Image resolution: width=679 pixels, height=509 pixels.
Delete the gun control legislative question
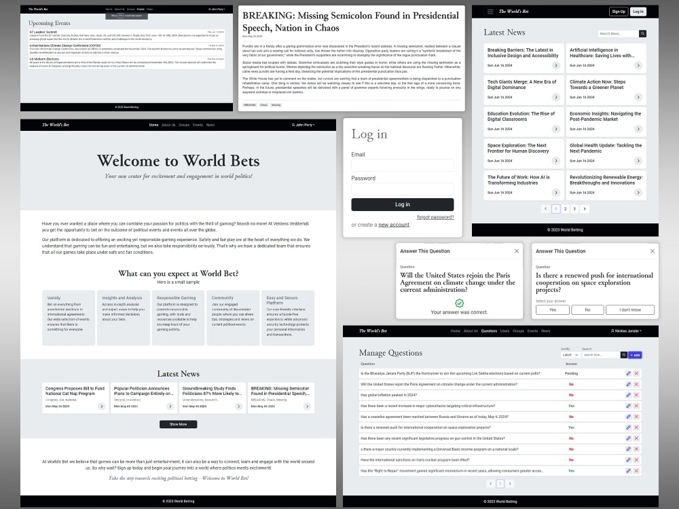coord(636,438)
